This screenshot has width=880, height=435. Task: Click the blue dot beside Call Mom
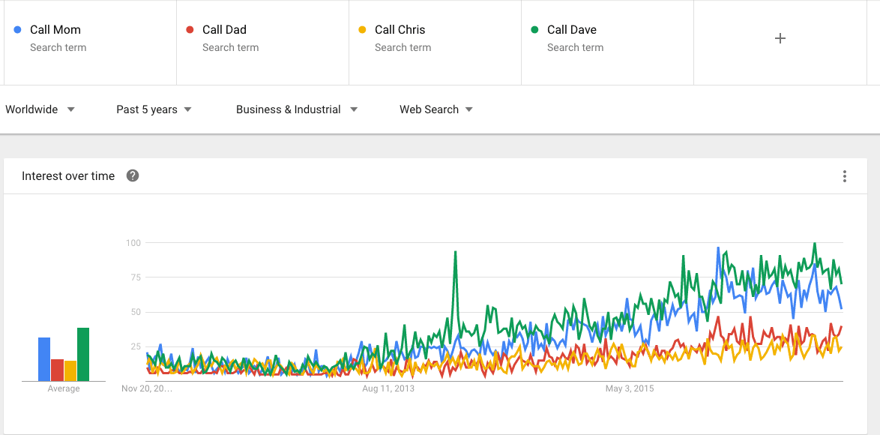point(17,30)
